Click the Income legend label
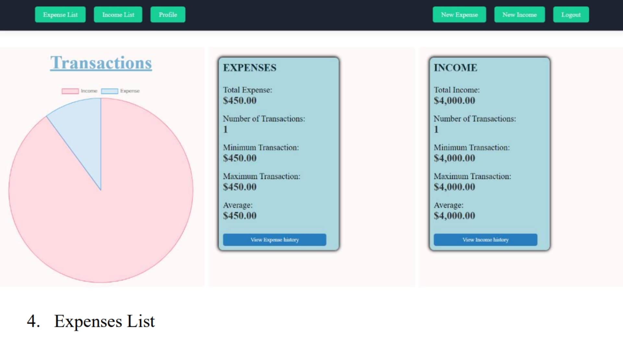The width and height of the screenshot is (623, 350). click(89, 91)
